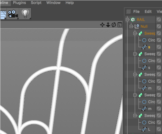Select the orange Sweep object name
Viewport: 162px width, 134px height.
pos(150,33)
